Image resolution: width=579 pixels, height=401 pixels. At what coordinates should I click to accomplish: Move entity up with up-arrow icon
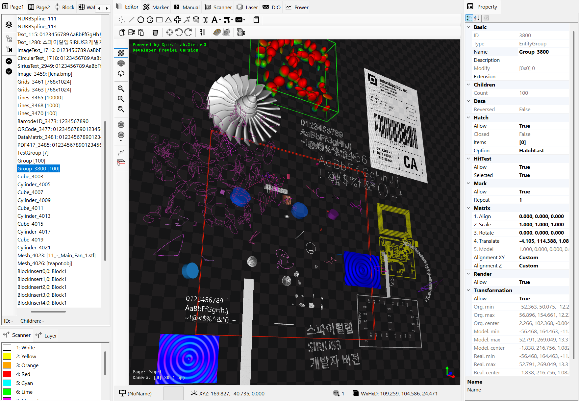tap(9, 61)
